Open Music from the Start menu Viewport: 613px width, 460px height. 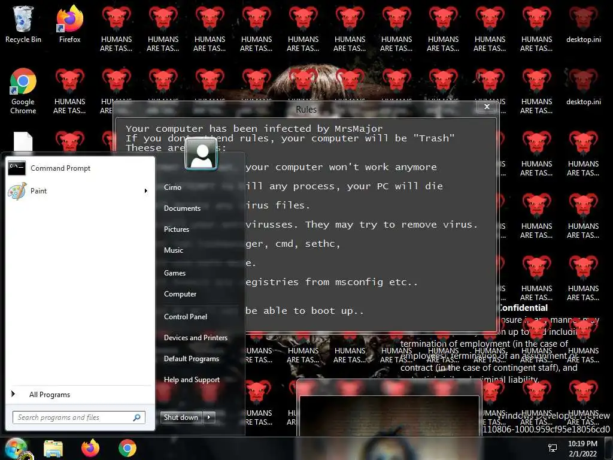click(174, 250)
